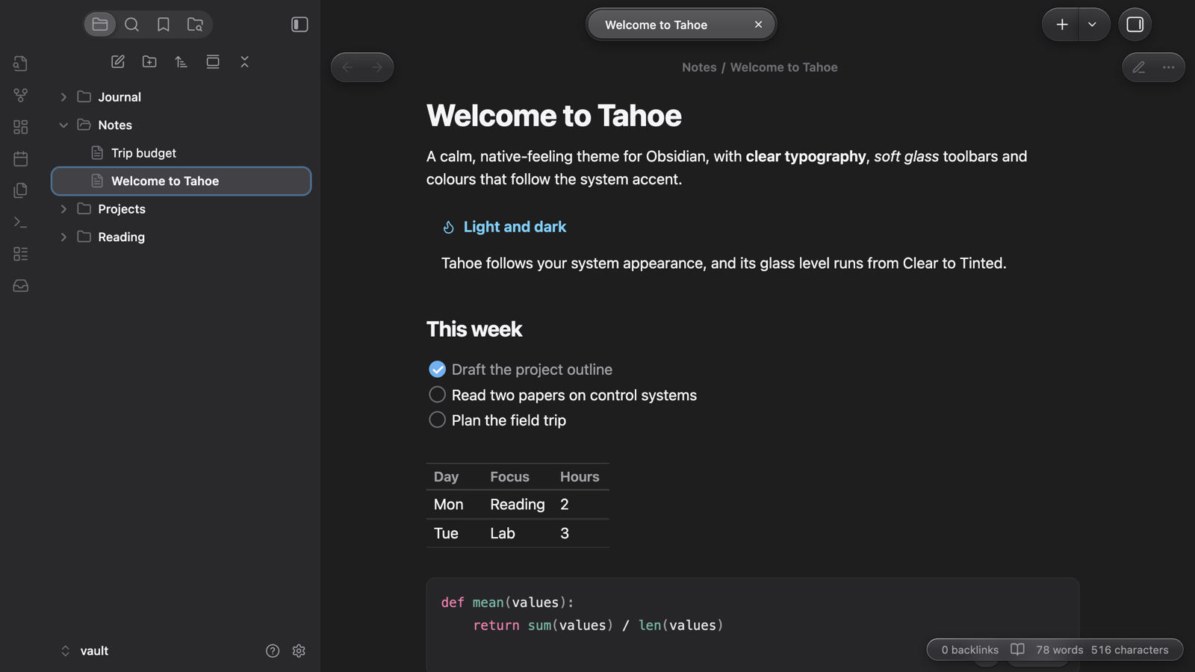This screenshot has width=1195, height=672.
Task: Click the 0 backlinks status item
Action: [969, 650]
